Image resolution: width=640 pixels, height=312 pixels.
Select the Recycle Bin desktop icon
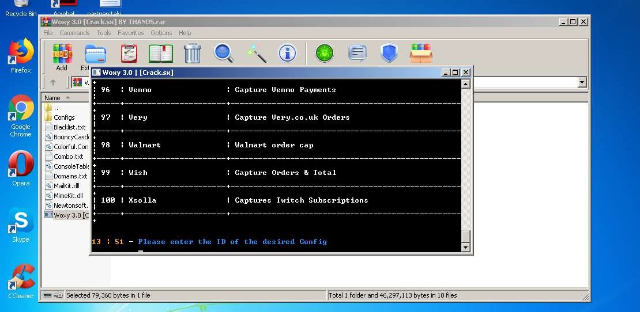click(21, 9)
